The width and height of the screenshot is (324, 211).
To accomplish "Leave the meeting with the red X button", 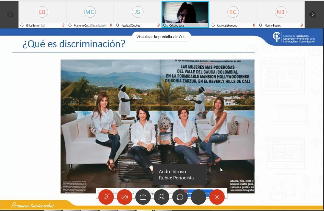I will click(x=217, y=197).
